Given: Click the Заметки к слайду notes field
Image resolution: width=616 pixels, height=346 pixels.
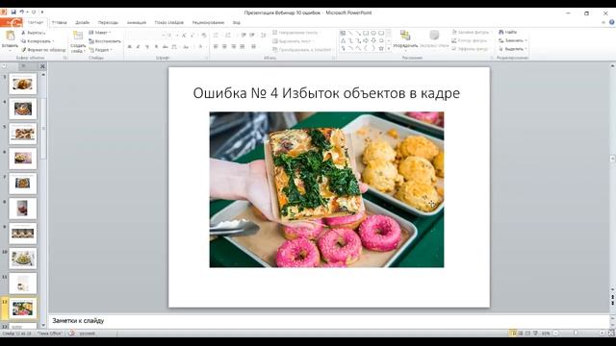Looking at the screenshot, I should coord(329,321).
